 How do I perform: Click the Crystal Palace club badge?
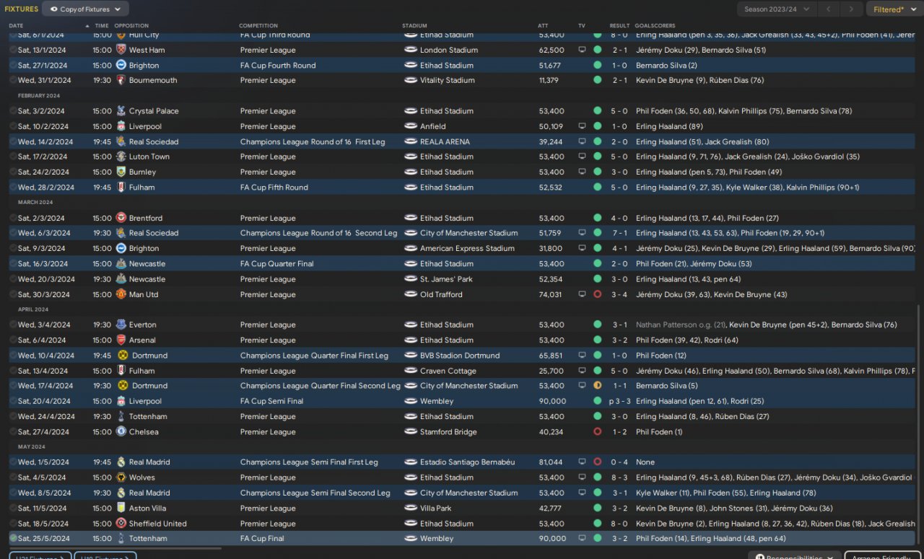(121, 111)
